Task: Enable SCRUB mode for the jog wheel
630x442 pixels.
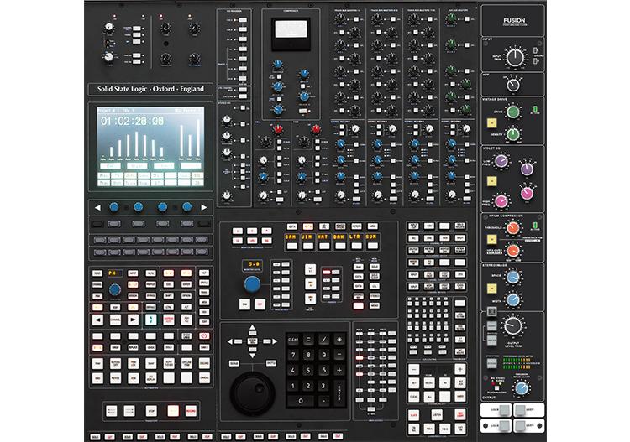Action: pyautogui.click(x=234, y=363)
